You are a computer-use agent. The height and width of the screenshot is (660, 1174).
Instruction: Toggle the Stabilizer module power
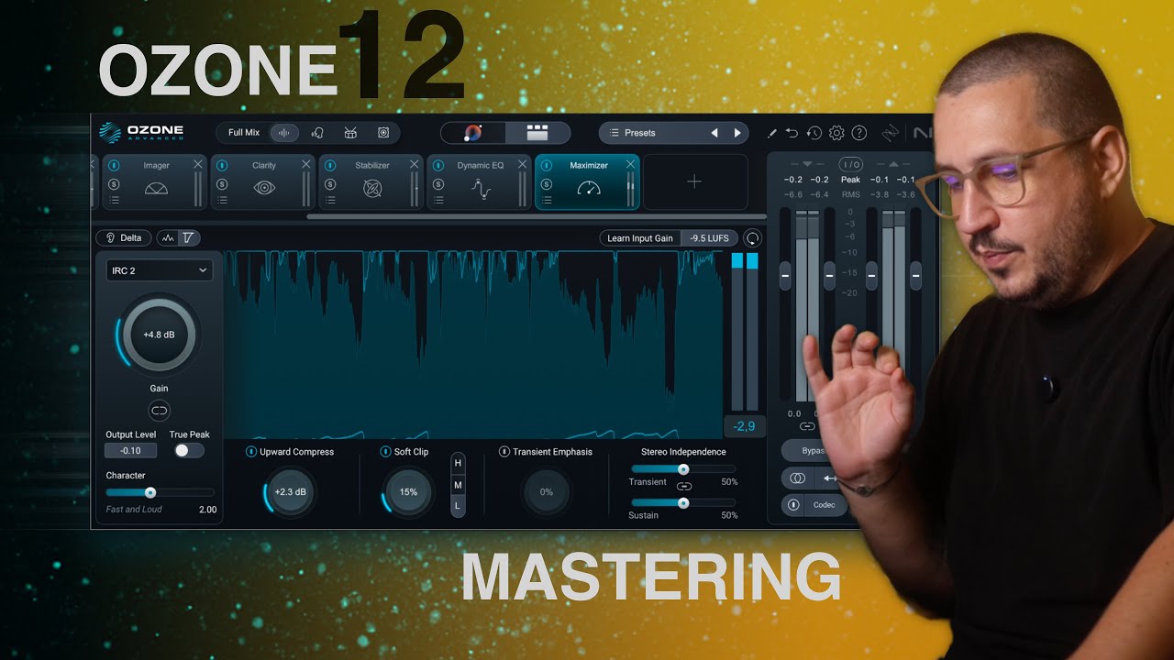[x=330, y=166]
